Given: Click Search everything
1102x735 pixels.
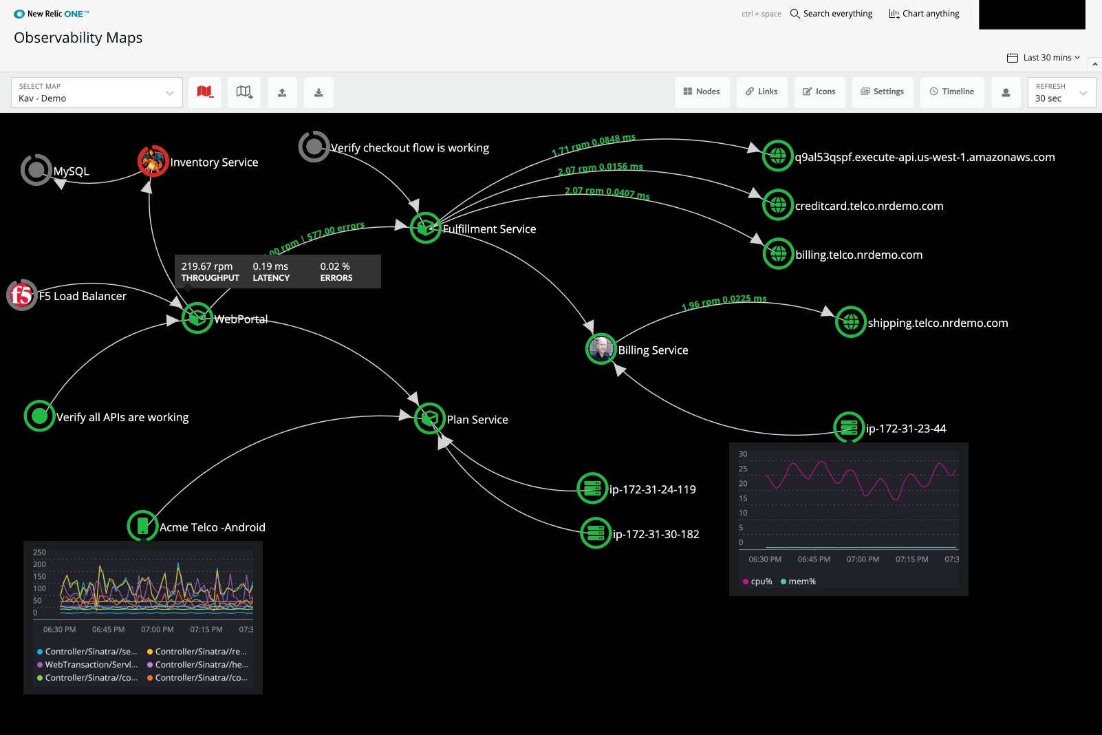Looking at the screenshot, I should point(831,14).
